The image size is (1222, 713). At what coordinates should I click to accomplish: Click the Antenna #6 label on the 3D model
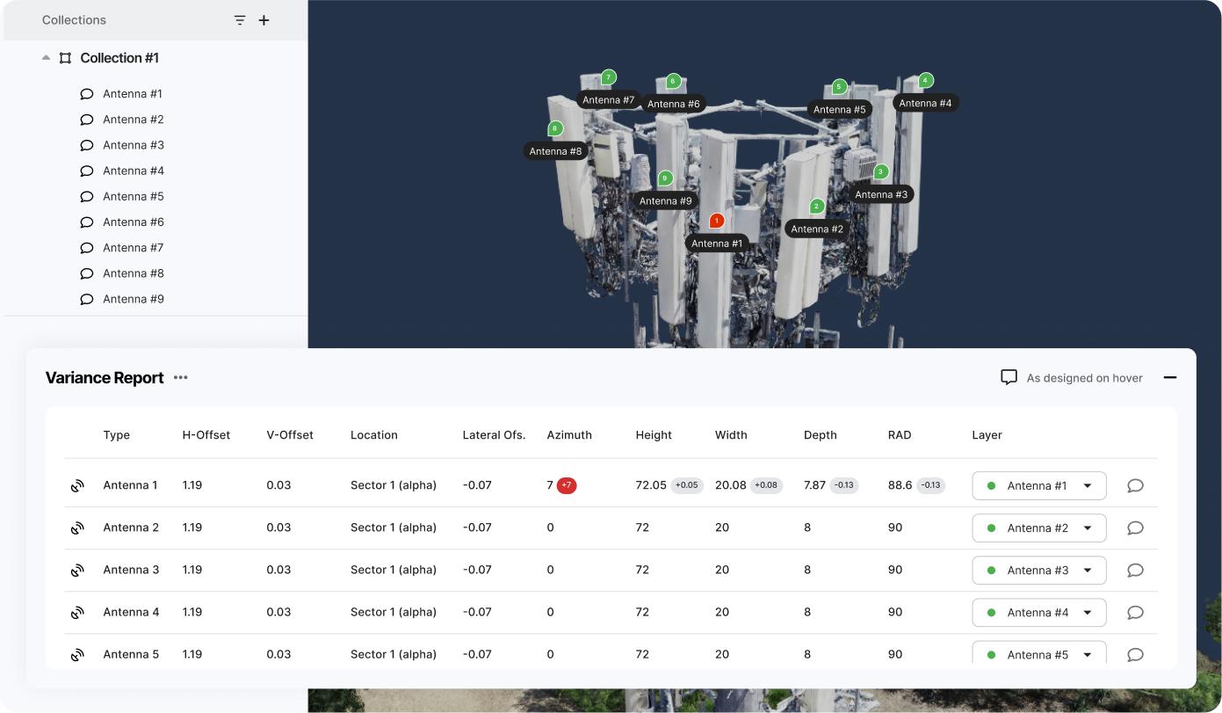(x=674, y=103)
